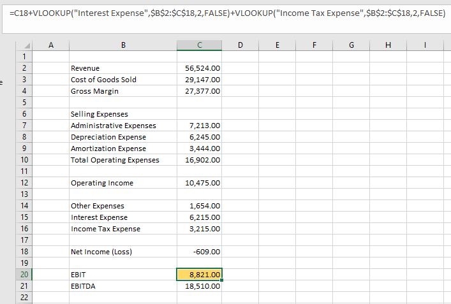The width and height of the screenshot is (451, 304).
Task: Select row 11 header
Action: (24, 171)
